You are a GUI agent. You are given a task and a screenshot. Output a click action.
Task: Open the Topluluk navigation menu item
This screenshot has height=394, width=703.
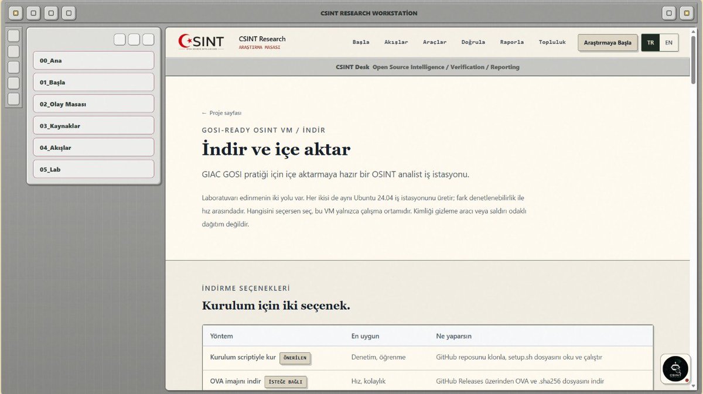[552, 42]
